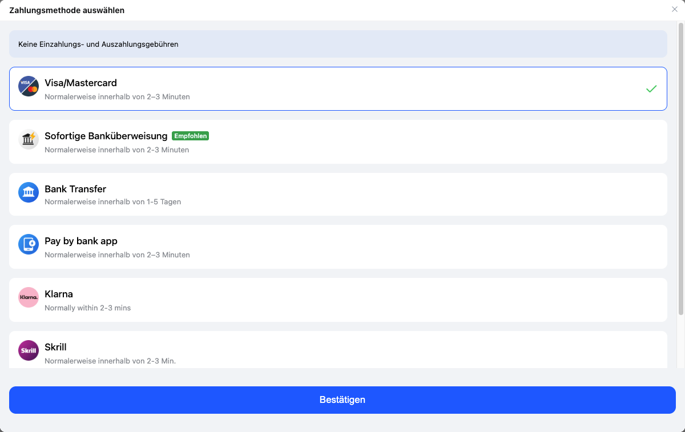Click the purple Skrill logo icon
This screenshot has height=432, width=685.
click(x=29, y=350)
